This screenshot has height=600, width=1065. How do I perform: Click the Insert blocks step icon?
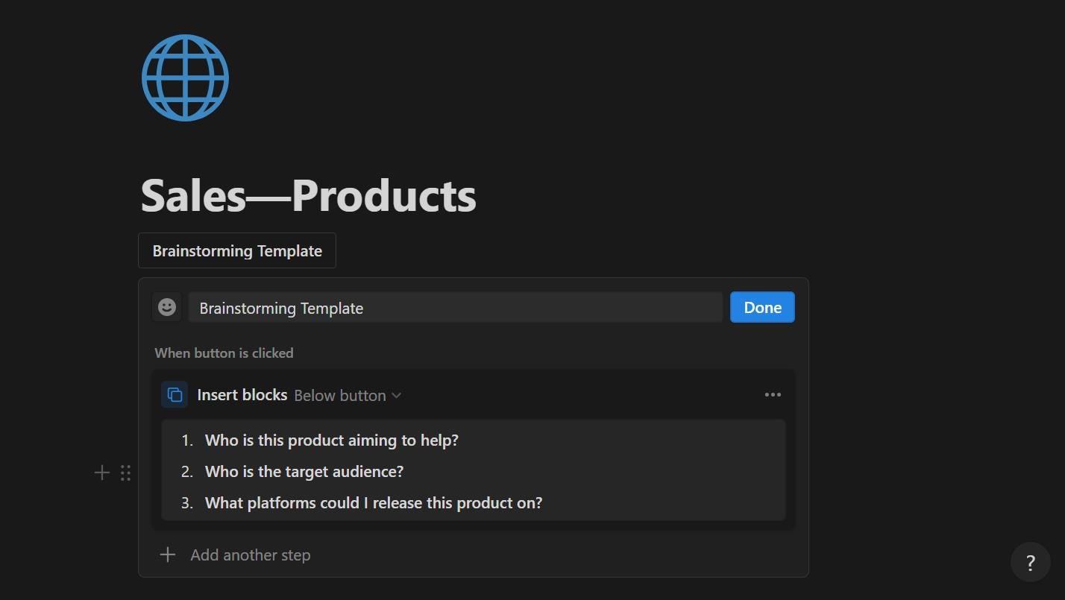pos(175,395)
